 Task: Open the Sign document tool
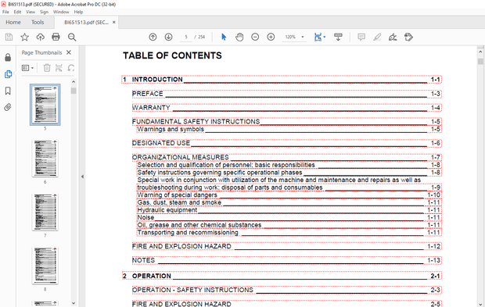click(393, 37)
